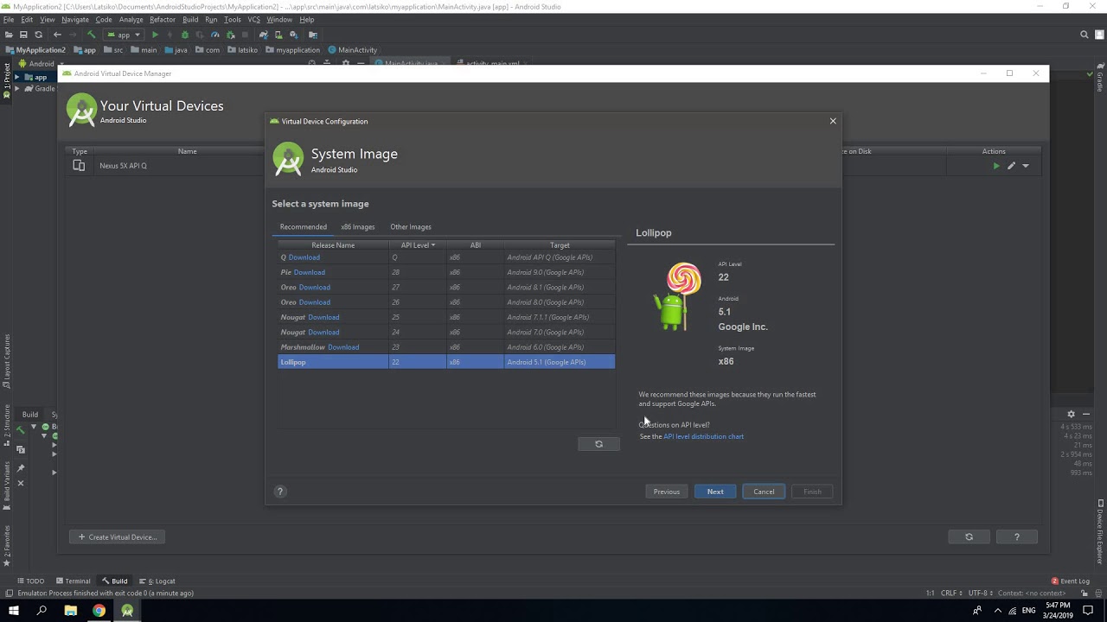Image resolution: width=1107 pixels, height=622 pixels.
Task: Click the help question mark in dialog
Action: pyautogui.click(x=279, y=492)
